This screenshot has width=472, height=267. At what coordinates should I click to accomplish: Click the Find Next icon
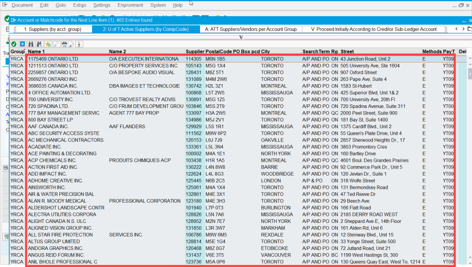click(39, 44)
